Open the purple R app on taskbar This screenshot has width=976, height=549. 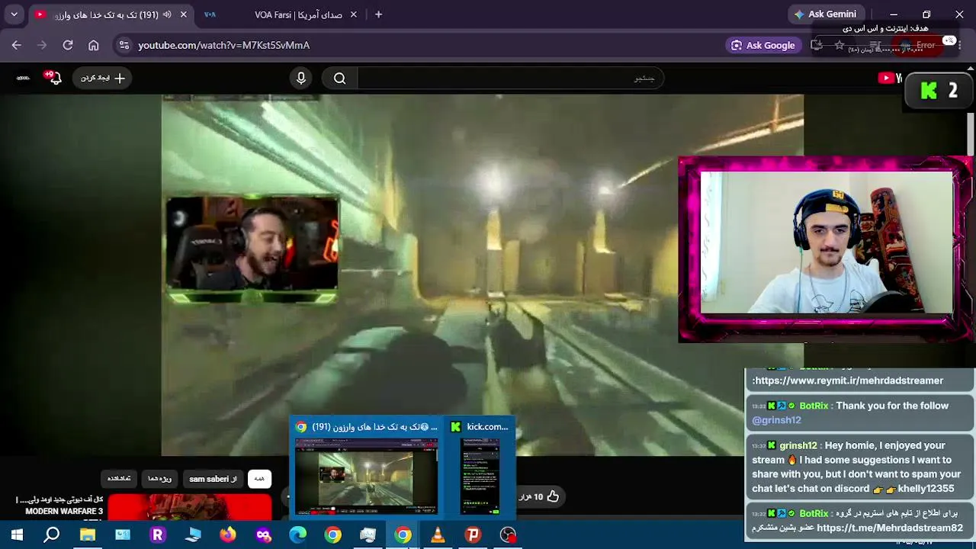pyautogui.click(x=158, y=535)
